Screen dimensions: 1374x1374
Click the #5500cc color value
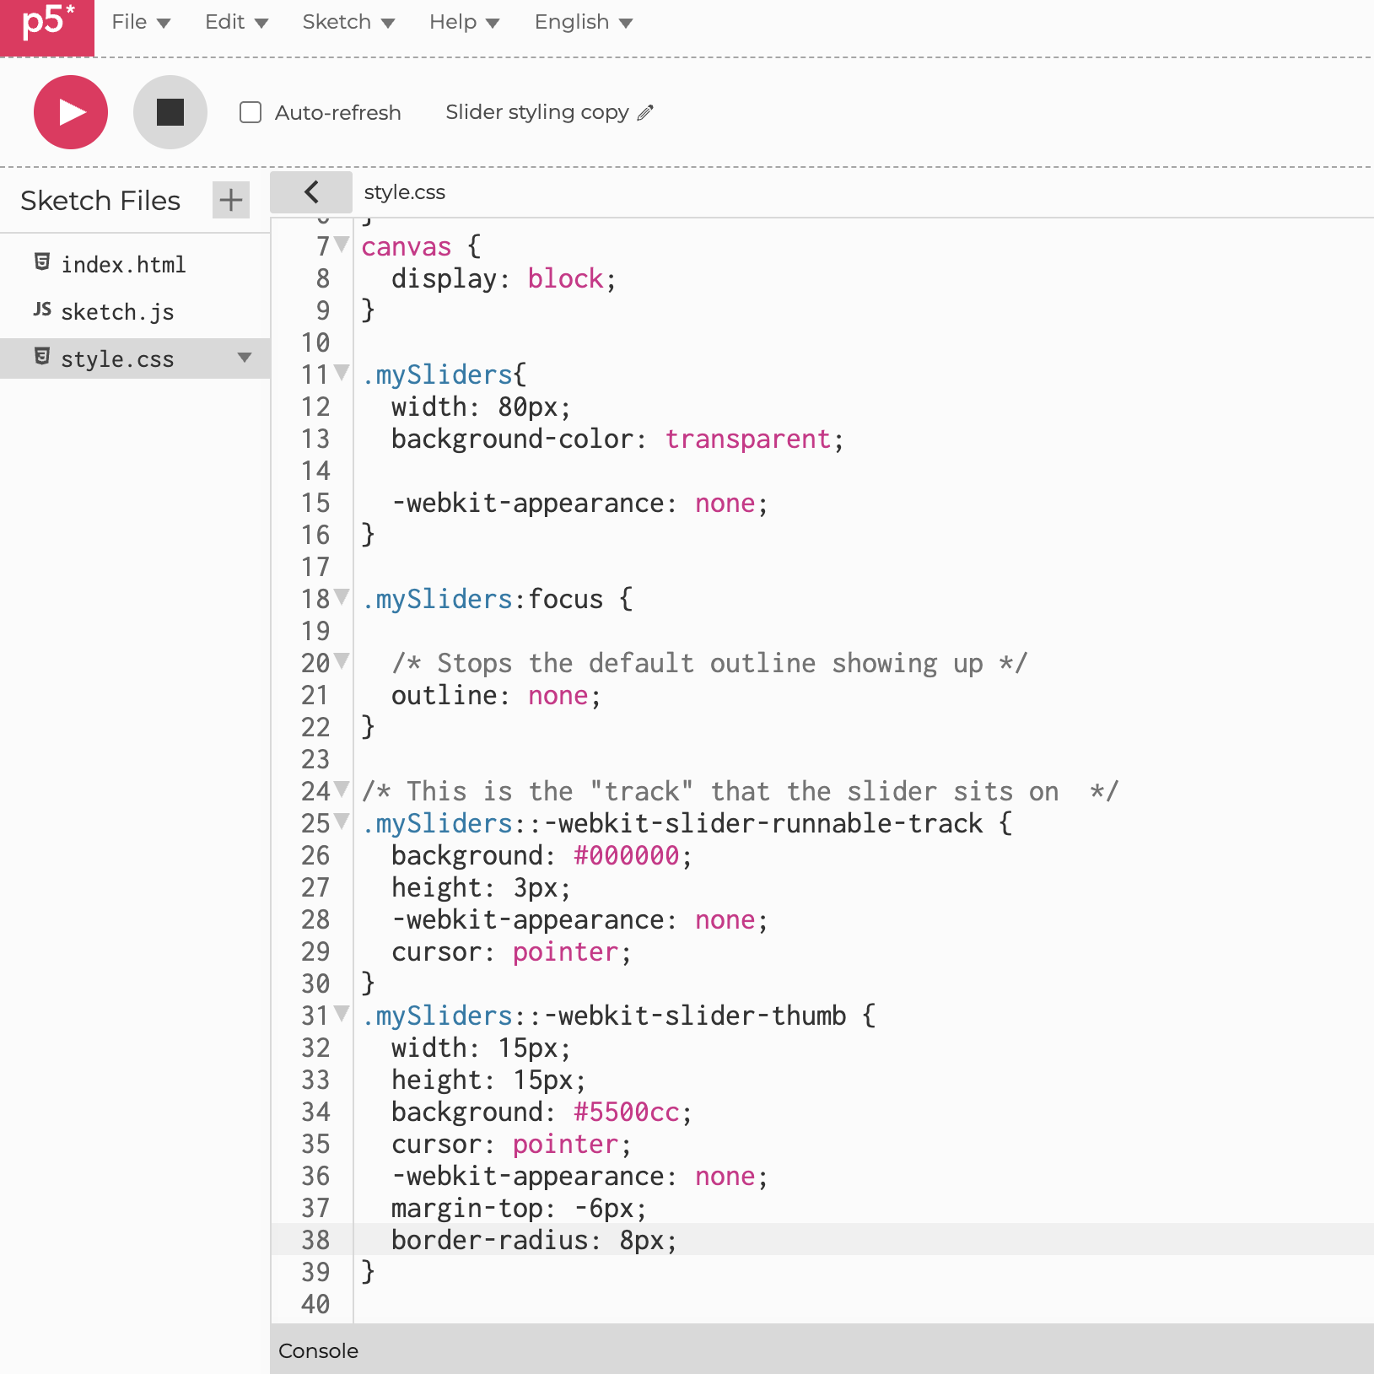point(627,1113)
